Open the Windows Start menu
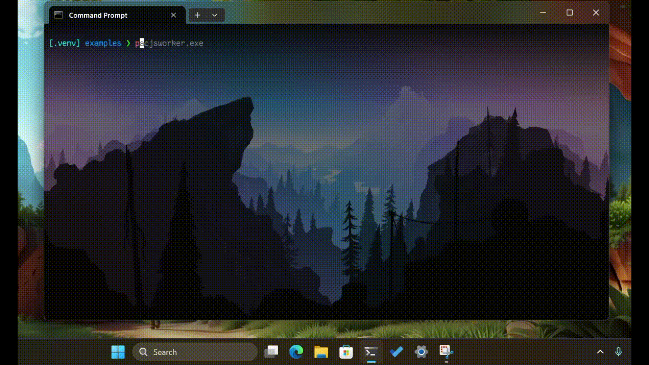Image resolution: width=649 pixels, height=365 pixels. 118,352
